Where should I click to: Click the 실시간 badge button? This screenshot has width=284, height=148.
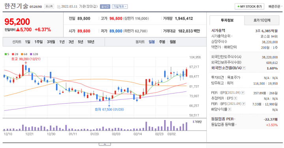click(x=105, y=7)
